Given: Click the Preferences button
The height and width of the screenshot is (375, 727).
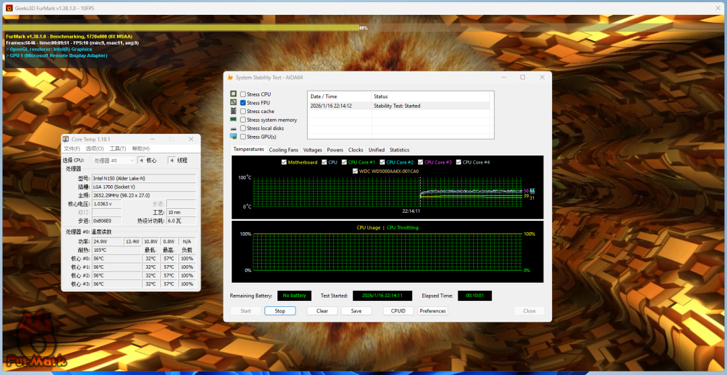Looking at the screenshot, I should pyautogui.click(x=432, y=311).
